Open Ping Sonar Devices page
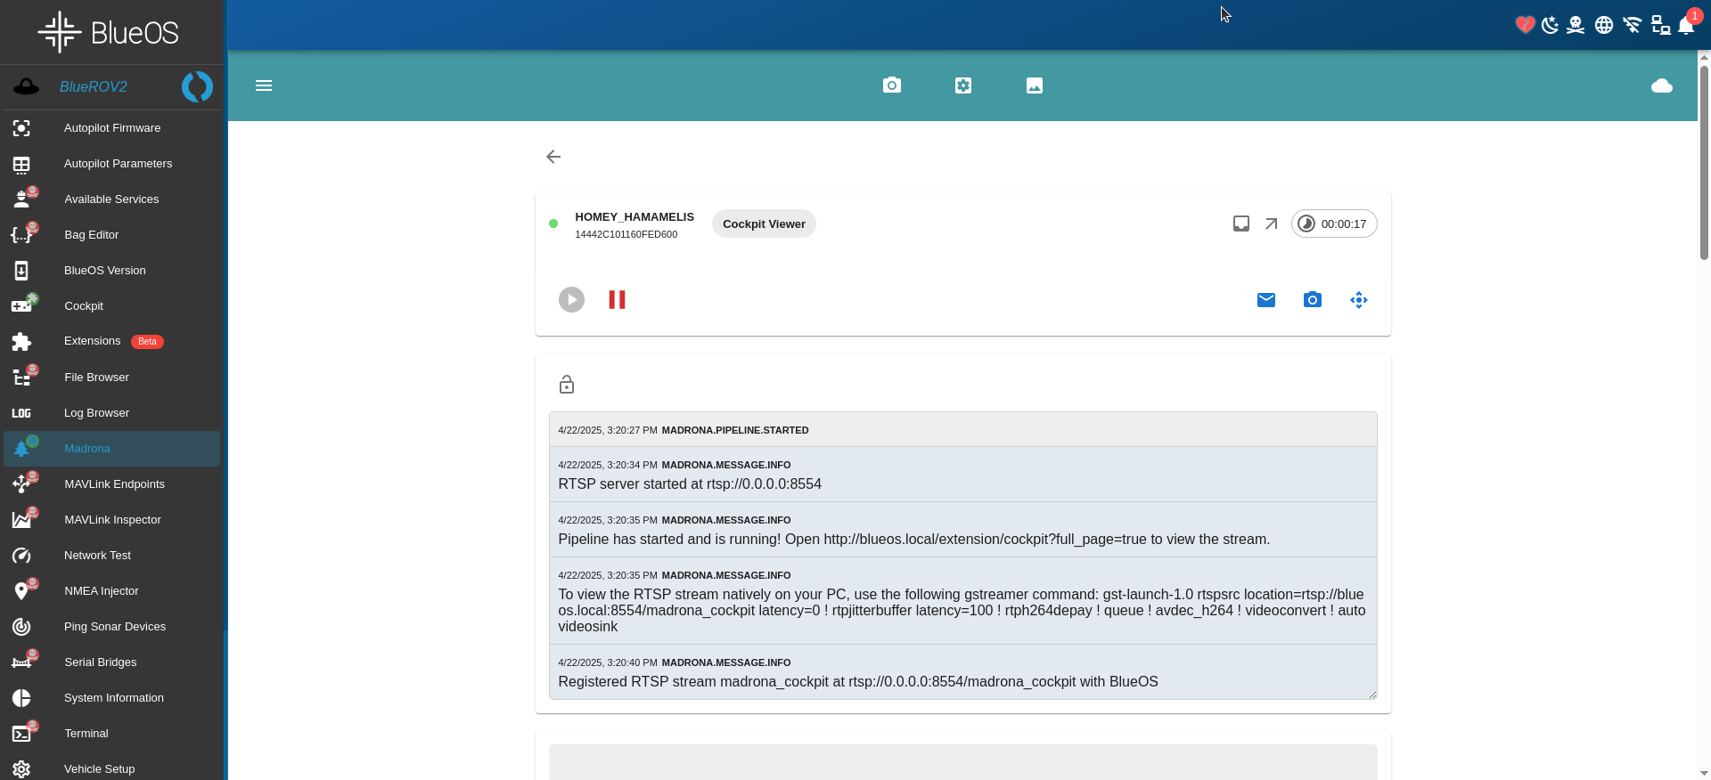This screenshot has width=1711, height=780. pos(112,627)
